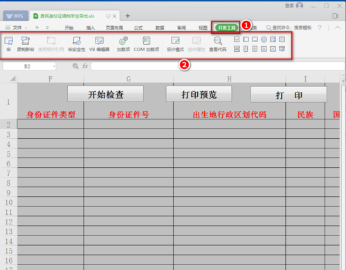Select the 开发工具 (Developer) tab
The height and width of the screenshot is (270, 346).
coord(226,28)
